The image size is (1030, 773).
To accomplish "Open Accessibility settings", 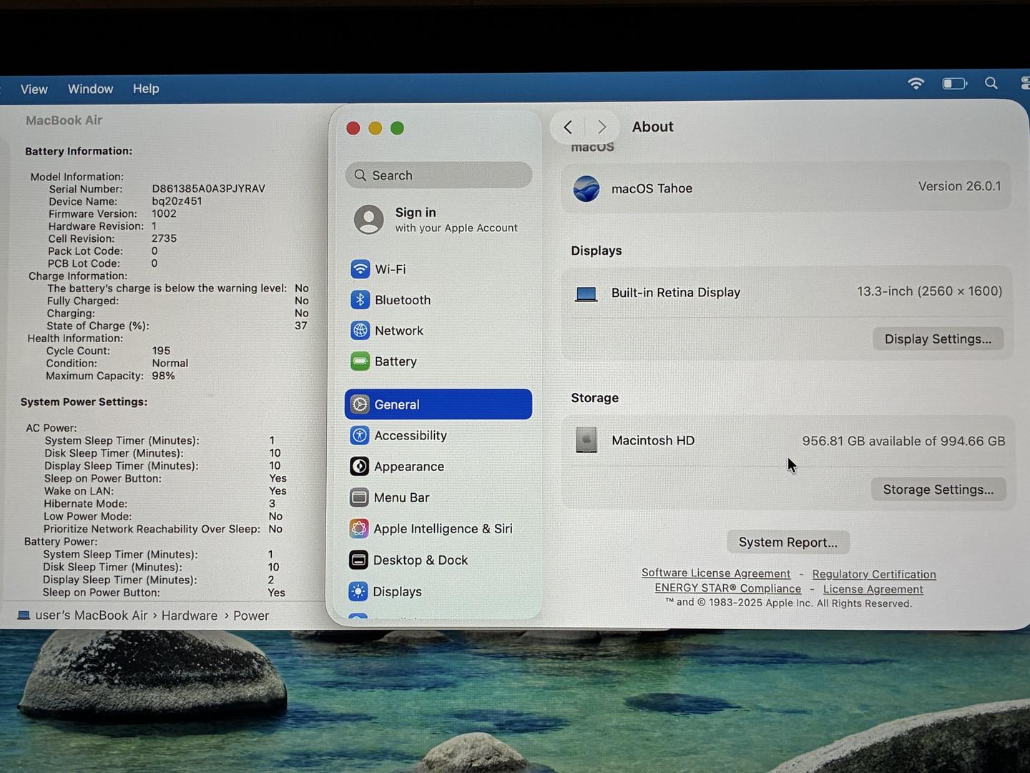I will [x=410, y=435].
